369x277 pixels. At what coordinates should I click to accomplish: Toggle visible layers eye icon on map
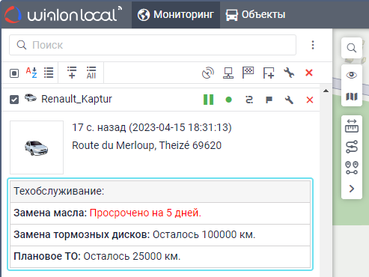[352, 75]
